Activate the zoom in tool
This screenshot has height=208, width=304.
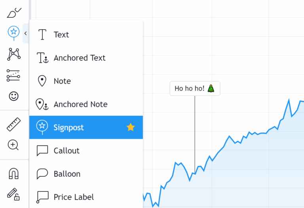14,145
